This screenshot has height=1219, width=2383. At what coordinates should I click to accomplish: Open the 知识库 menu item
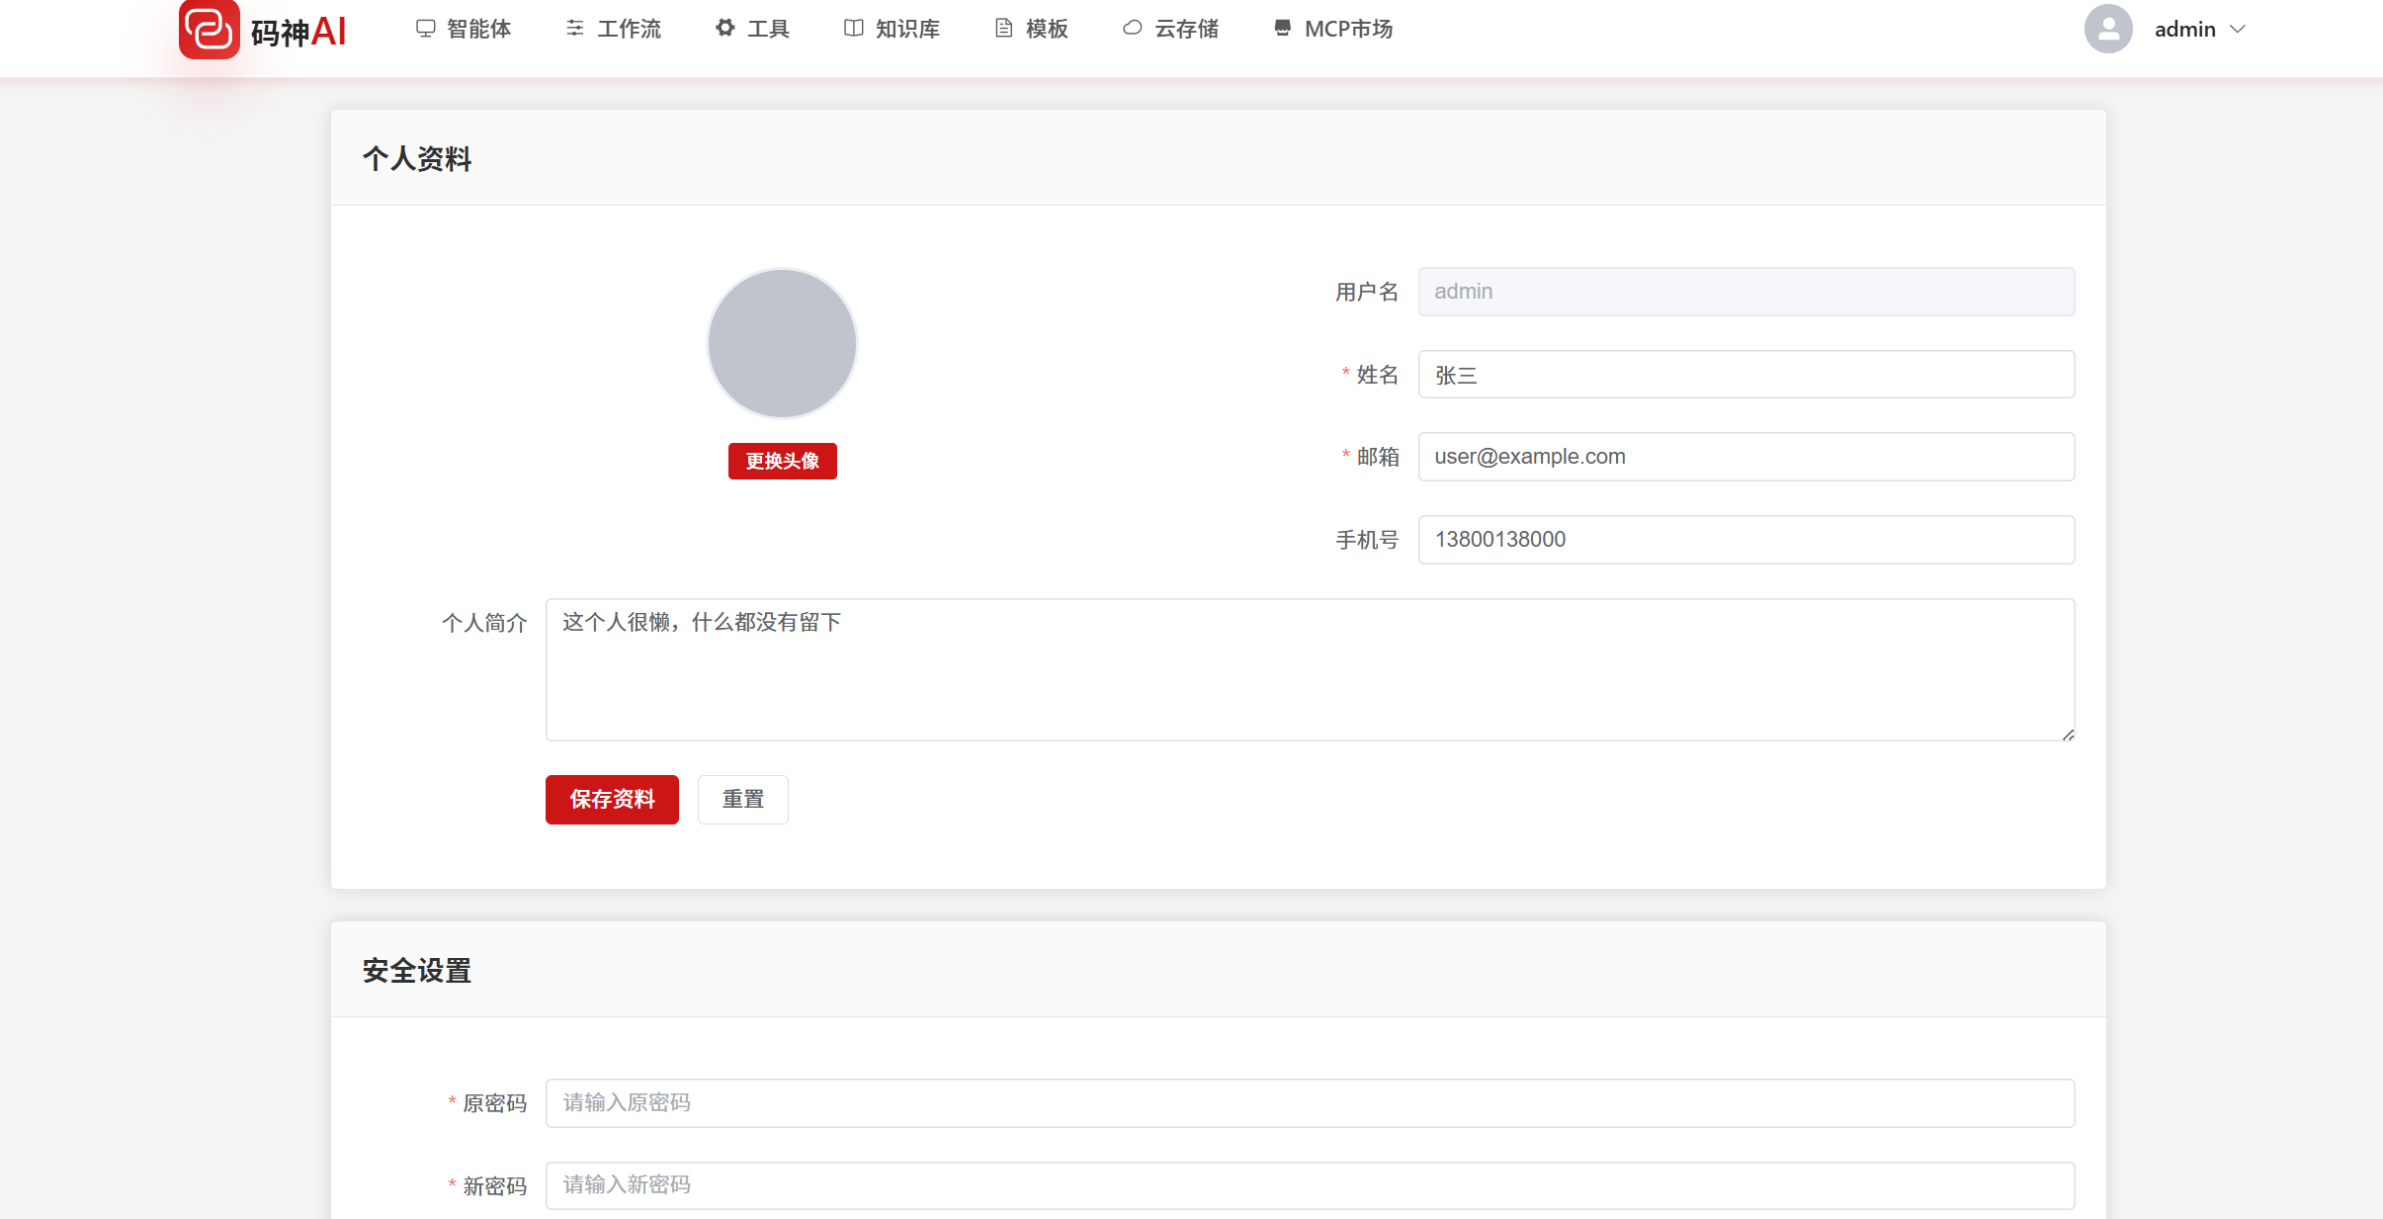[x=906, y=30]
